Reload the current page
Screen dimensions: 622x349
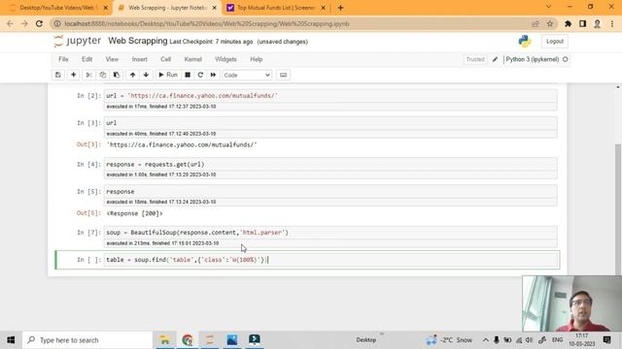39,23
